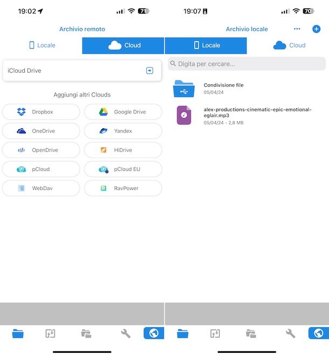The width and height of the screenshot is (329, 356).
Task: Tap the blue plus add button
Action: click(x=316, y=29)
